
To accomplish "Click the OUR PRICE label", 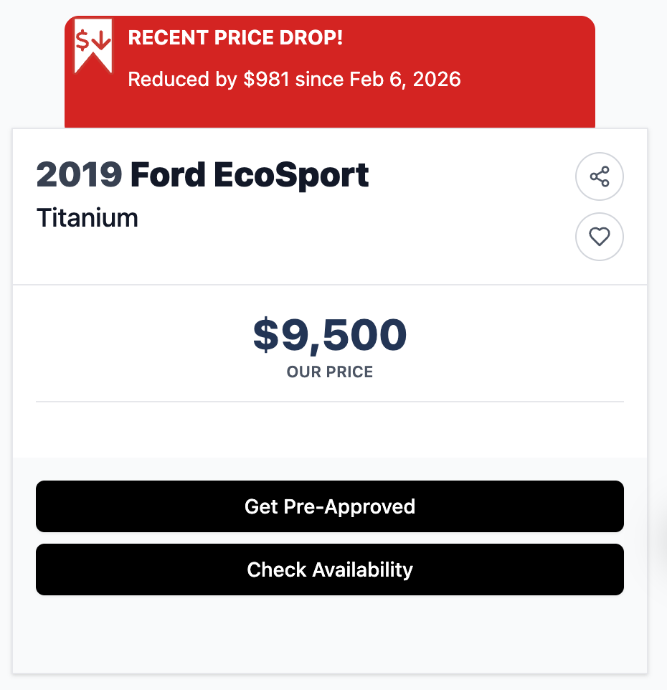I will pos(330,372).
